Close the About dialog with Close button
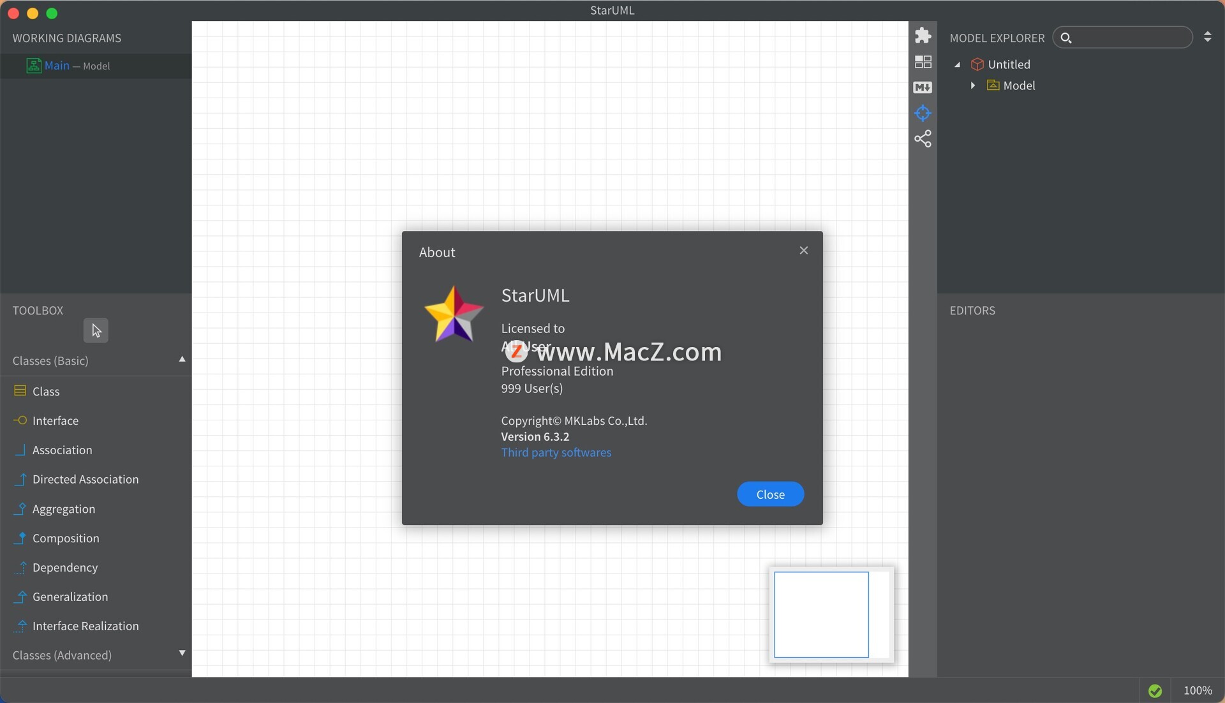 click(770, 494)
